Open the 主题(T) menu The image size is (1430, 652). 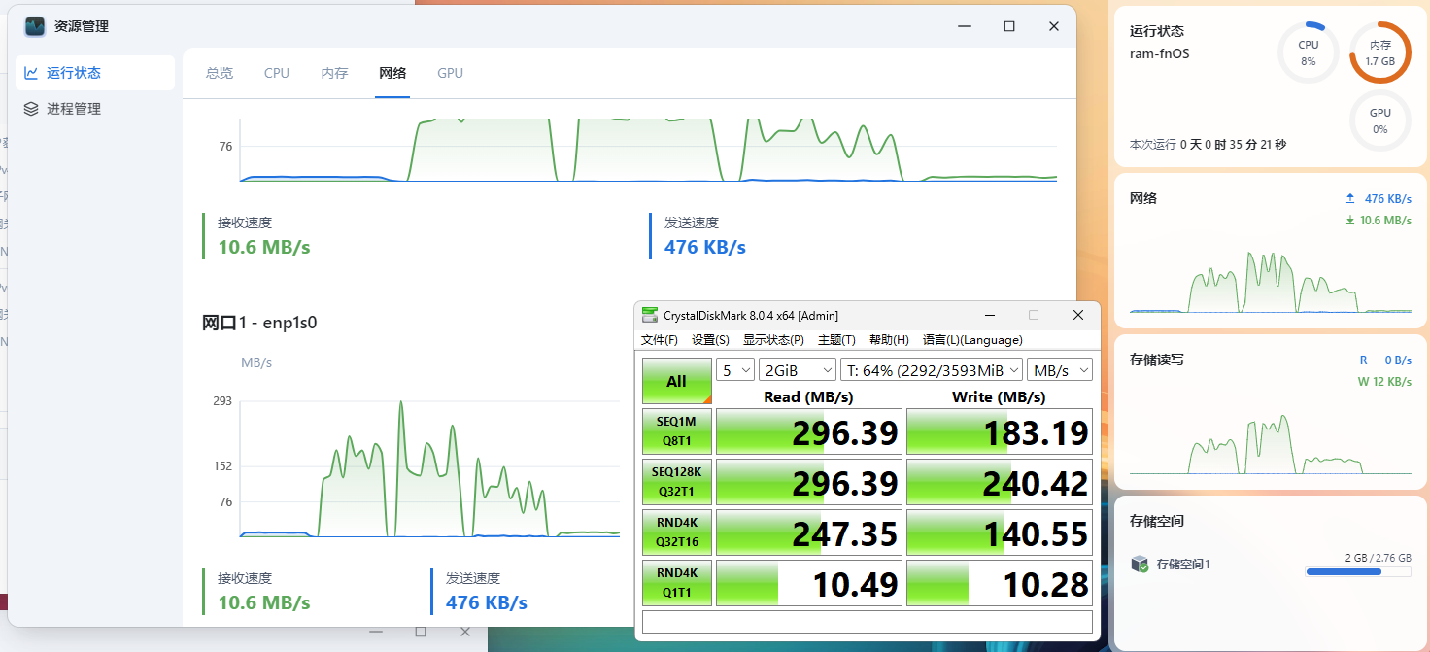pyautogui.click(x=836, y=340)
